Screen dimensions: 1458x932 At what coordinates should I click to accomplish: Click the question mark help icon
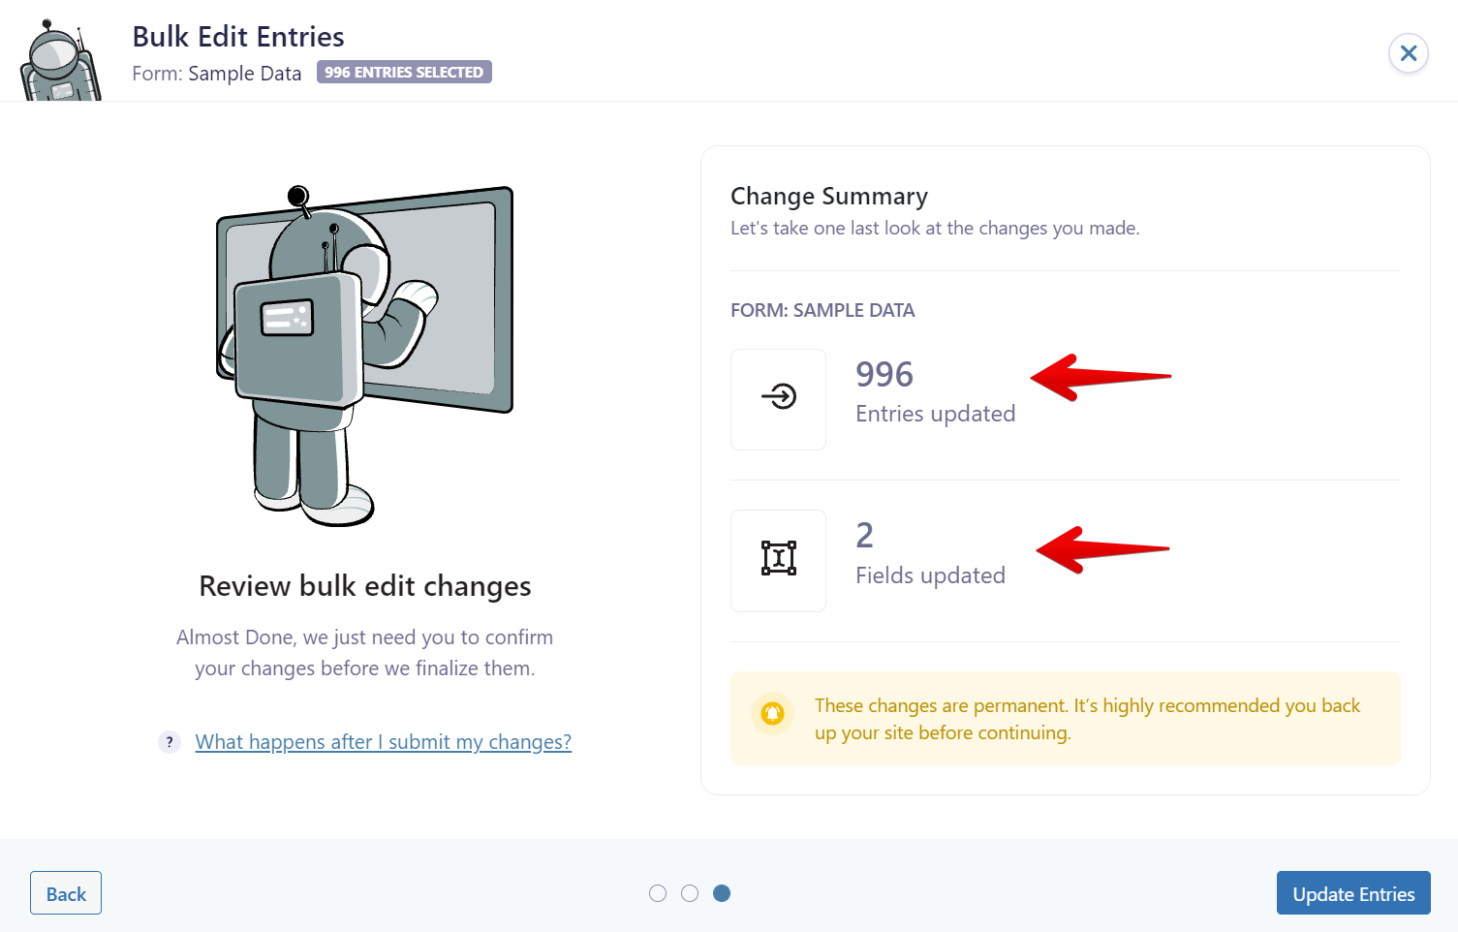(170, 742)
